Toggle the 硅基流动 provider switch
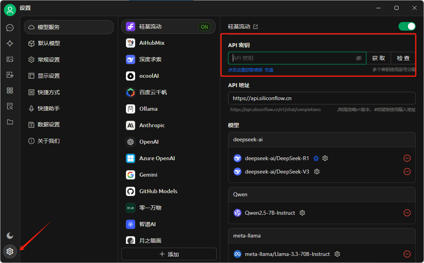 tap(407, 26)
